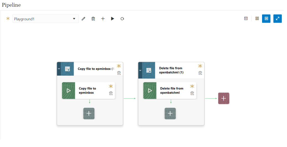Refresh the pipeline with circular arrow icon

[122, 19]
